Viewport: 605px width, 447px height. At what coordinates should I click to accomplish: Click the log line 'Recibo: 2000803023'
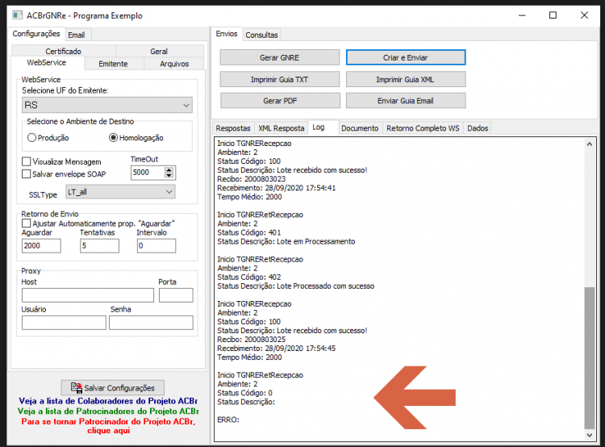coord(252,179)
